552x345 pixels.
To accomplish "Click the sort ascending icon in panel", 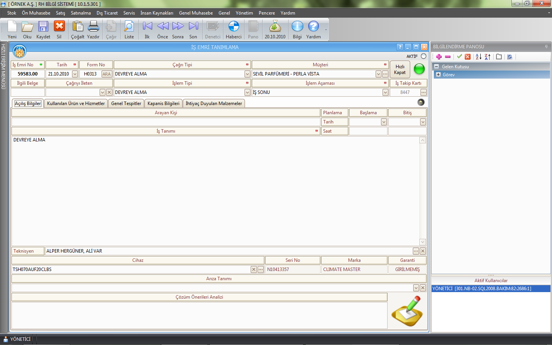I will point(478,57).
